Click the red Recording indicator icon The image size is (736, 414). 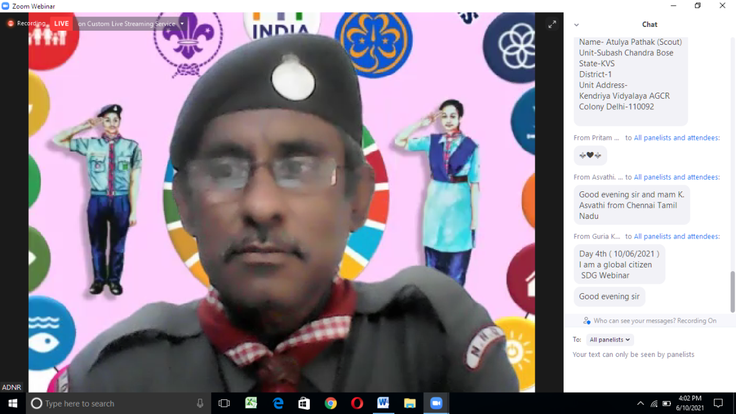pyautogui.click(x=10, y=23)
